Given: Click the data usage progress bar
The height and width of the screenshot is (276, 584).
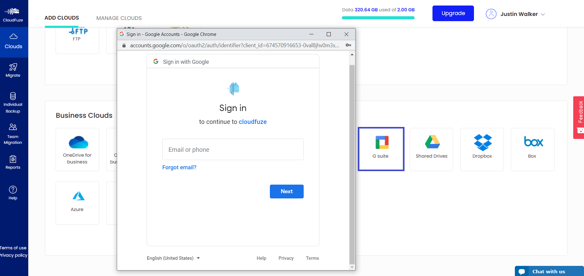Looking at the screenshot, I should [378, 18].
